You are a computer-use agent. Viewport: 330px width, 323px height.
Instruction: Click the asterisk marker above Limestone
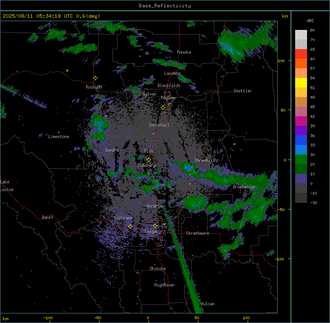(x=59, y=133)
